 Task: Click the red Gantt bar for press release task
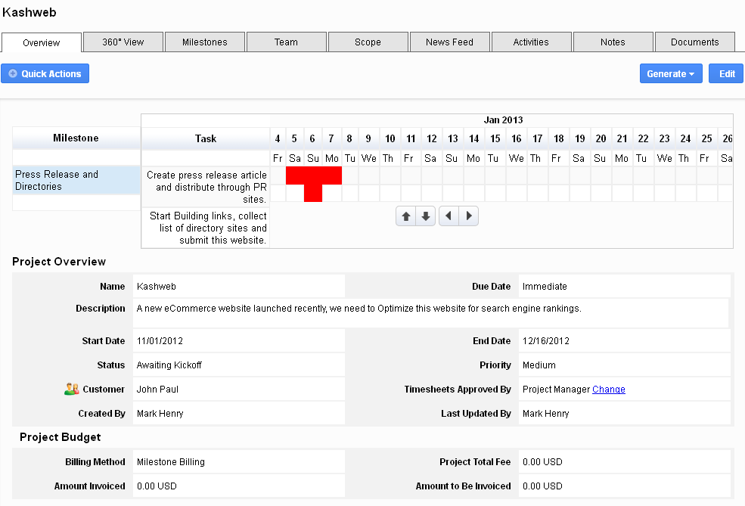[x=313, y=175]
